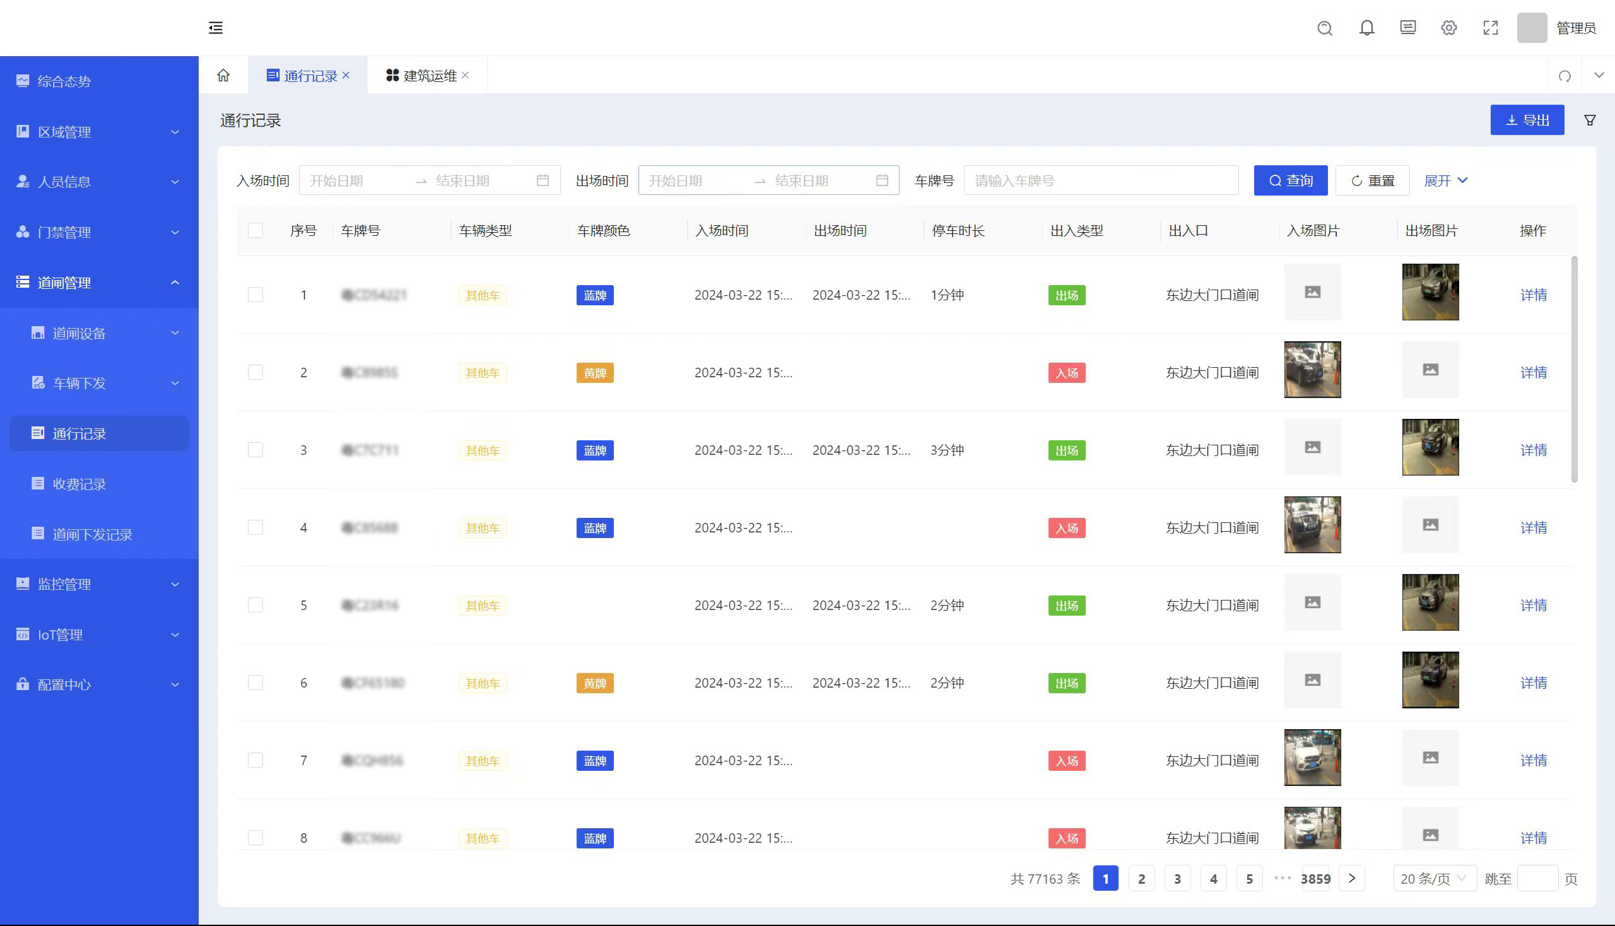
Task: Click the table vertical scrollbar
Action: coord(1574,369)
